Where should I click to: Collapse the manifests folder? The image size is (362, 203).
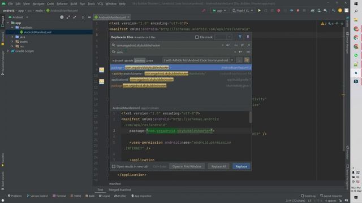coord(12,28)
